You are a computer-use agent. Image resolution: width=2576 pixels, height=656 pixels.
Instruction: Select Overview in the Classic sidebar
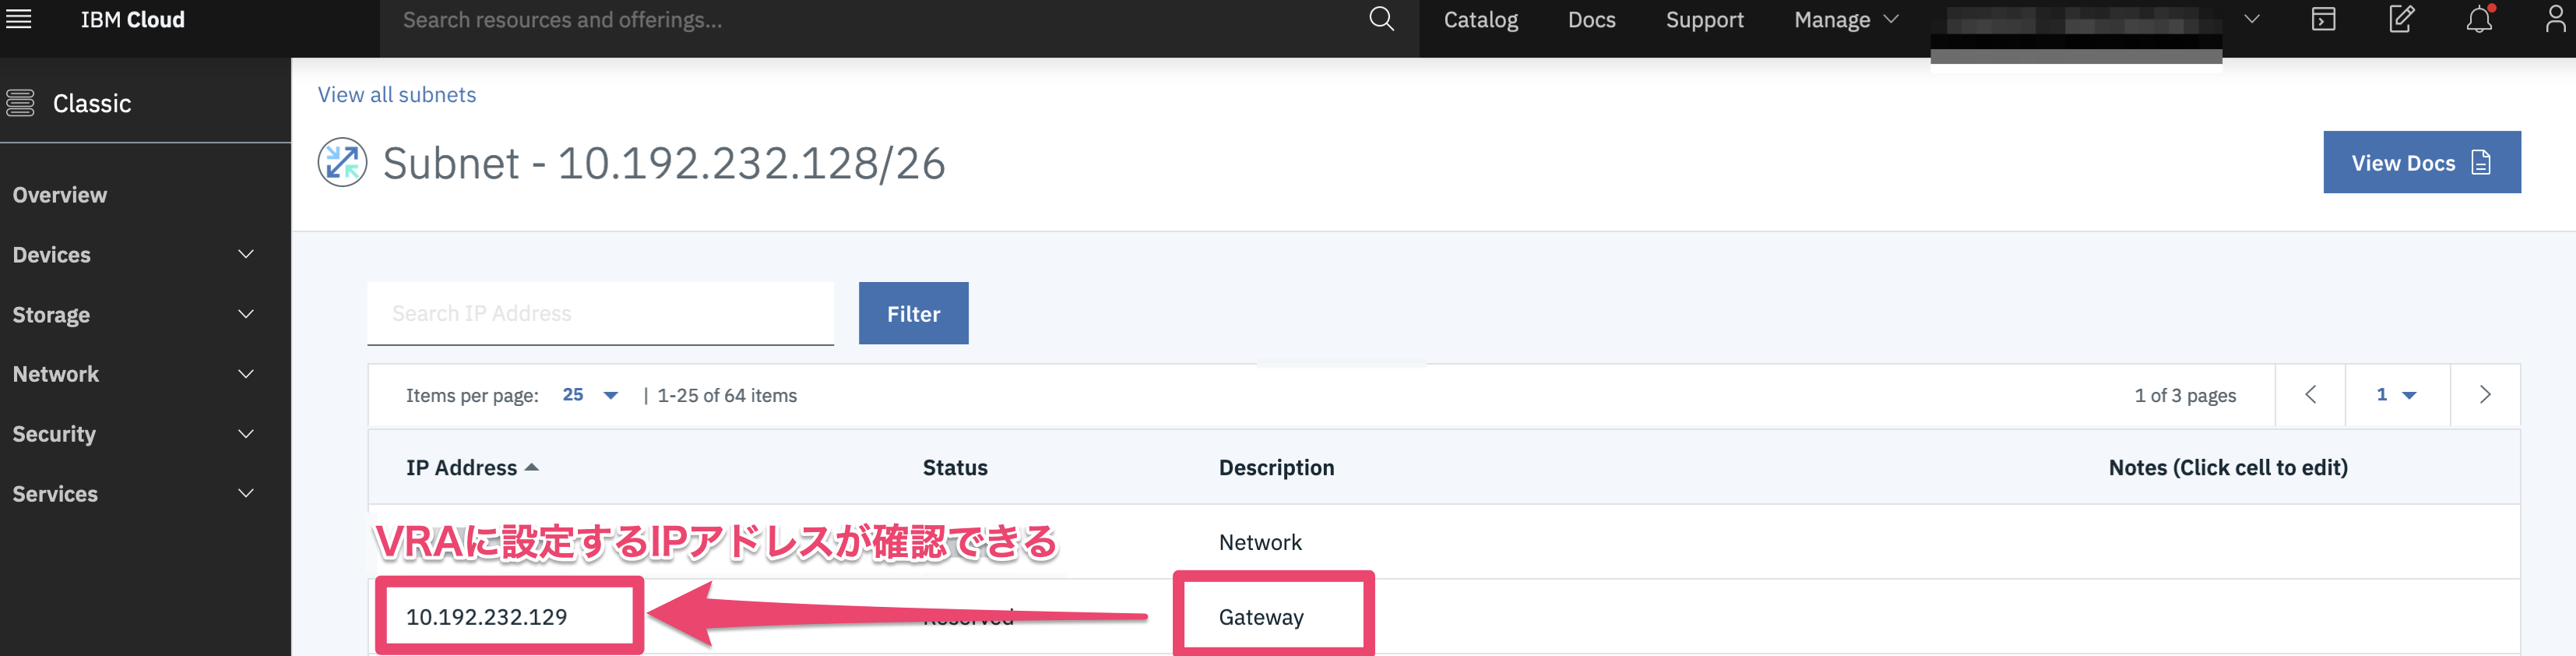pyautogui.click(x=60, y=195)
